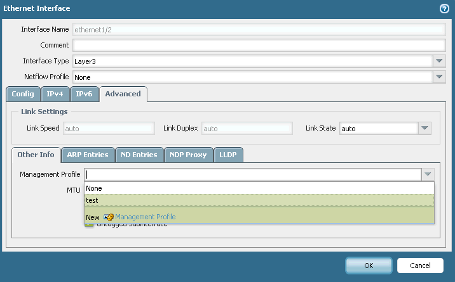
Task: Click the New Management Profile icon
Action: tap(109, 217)
